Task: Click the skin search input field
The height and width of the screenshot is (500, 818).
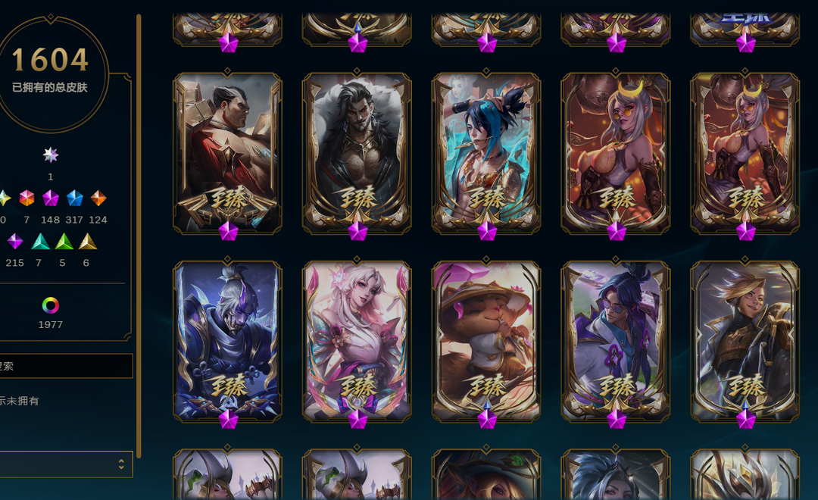Action: click(66, 366)
